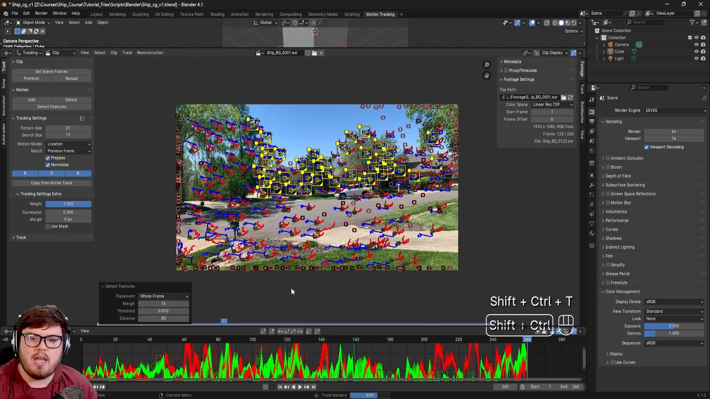The width and height of the screenshot is (710, 399).
Task: Click the Set Scene Frames button
Action: point(51,71)
